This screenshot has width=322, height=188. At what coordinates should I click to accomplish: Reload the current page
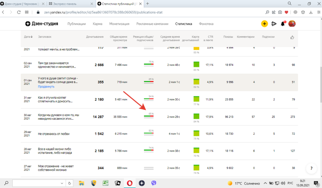(19, 12)
